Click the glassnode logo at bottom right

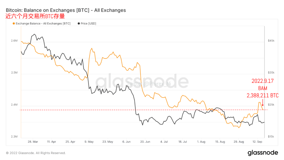click(x=263, y=153)
